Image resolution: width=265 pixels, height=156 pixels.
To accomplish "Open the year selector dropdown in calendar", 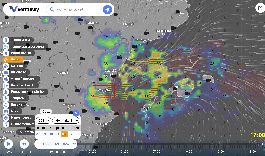I will (43, 120).
